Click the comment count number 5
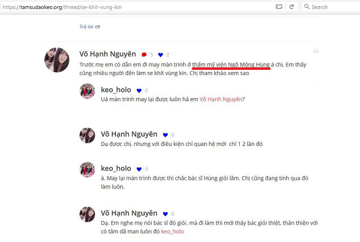360x242 pixels. coord(151,54)
